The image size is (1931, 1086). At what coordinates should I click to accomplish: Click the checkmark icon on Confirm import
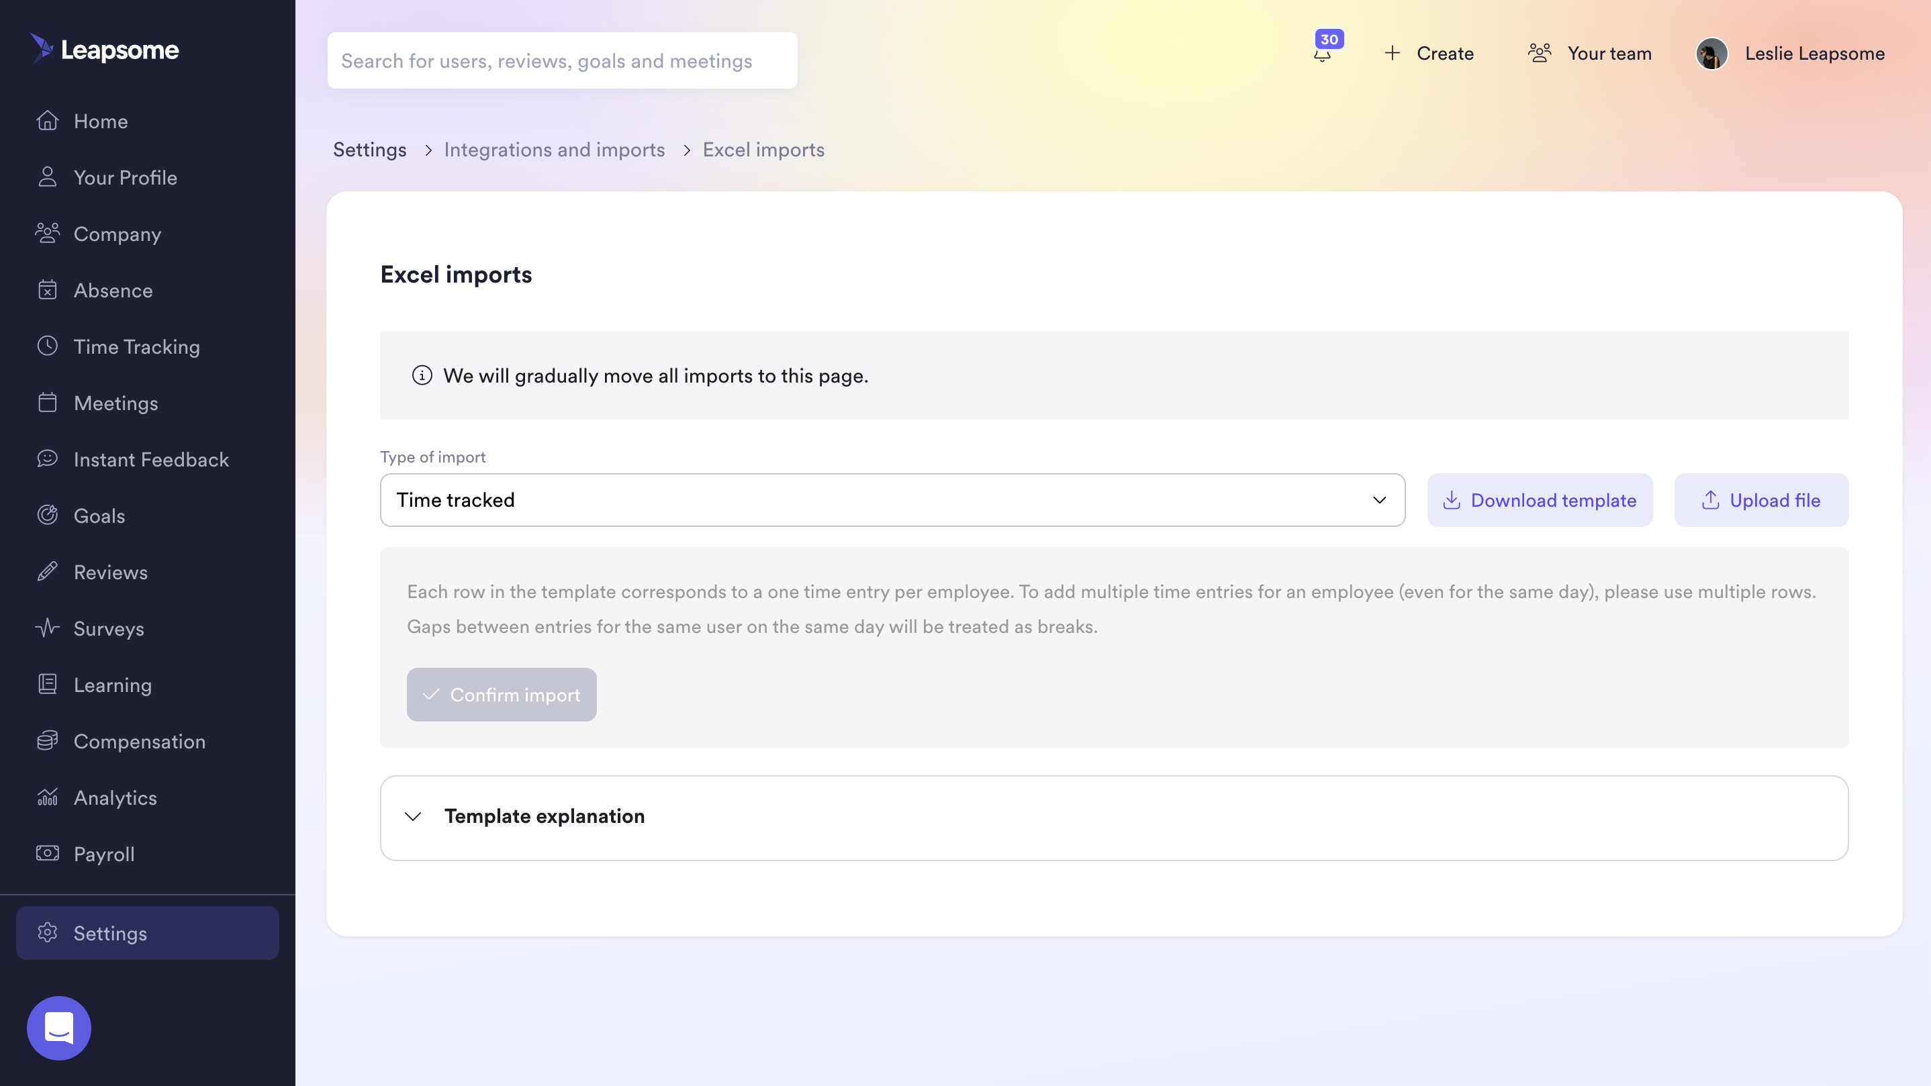(x=431, y=695)
